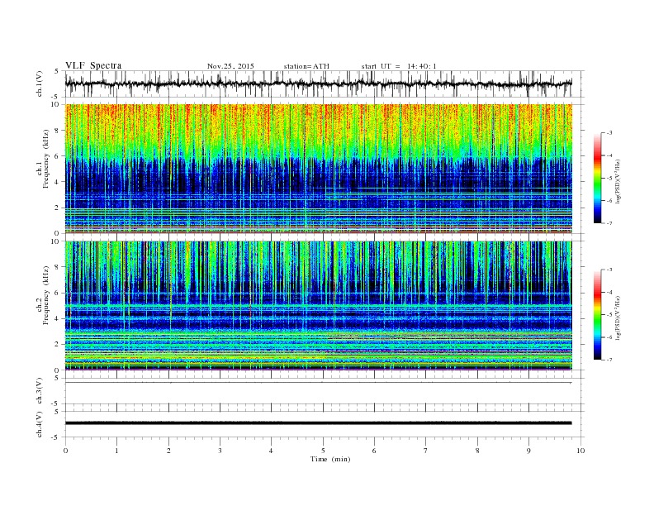Screen dimensions: 654x506
Task: Click time axis tick label "9" at bottom
Action: (x=528, y=451)
